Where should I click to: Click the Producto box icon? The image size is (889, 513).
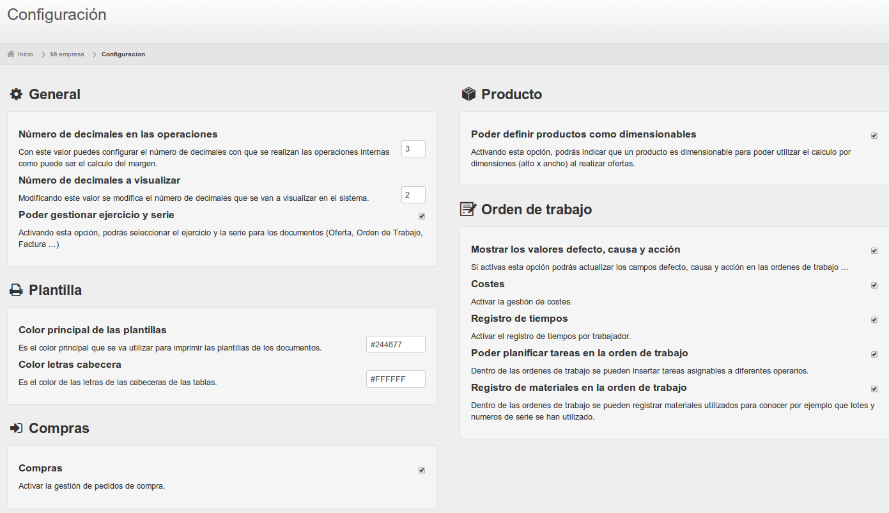pos(468,94)
